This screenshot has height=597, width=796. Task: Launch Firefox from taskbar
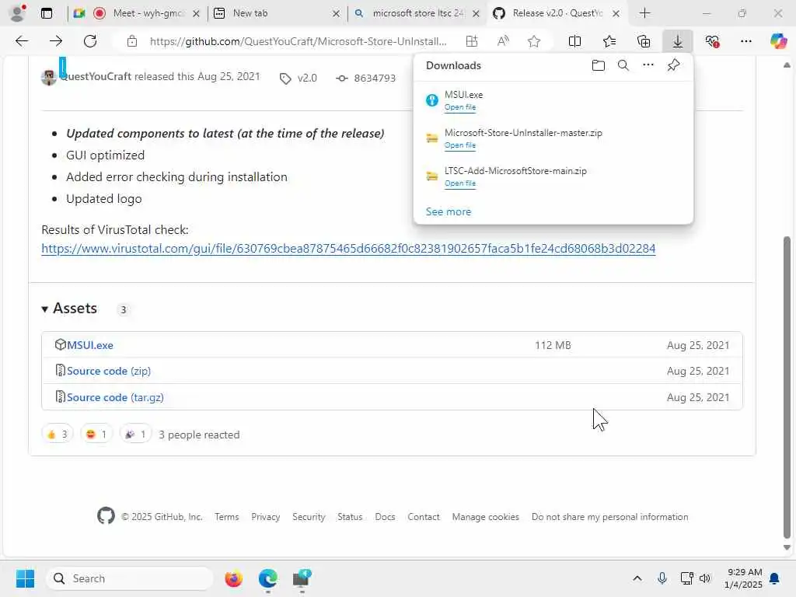[233, 578]
